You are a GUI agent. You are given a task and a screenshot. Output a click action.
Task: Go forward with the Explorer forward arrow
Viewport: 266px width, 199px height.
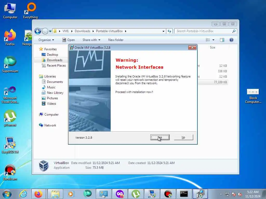(x=45, y=31)
